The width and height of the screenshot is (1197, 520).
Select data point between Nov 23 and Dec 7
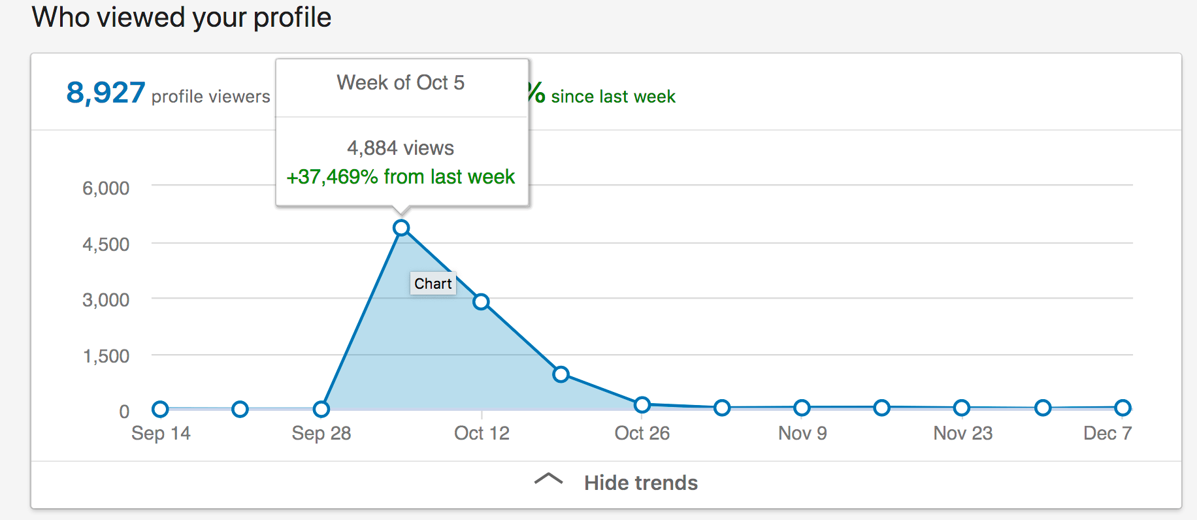(1043, 408)
